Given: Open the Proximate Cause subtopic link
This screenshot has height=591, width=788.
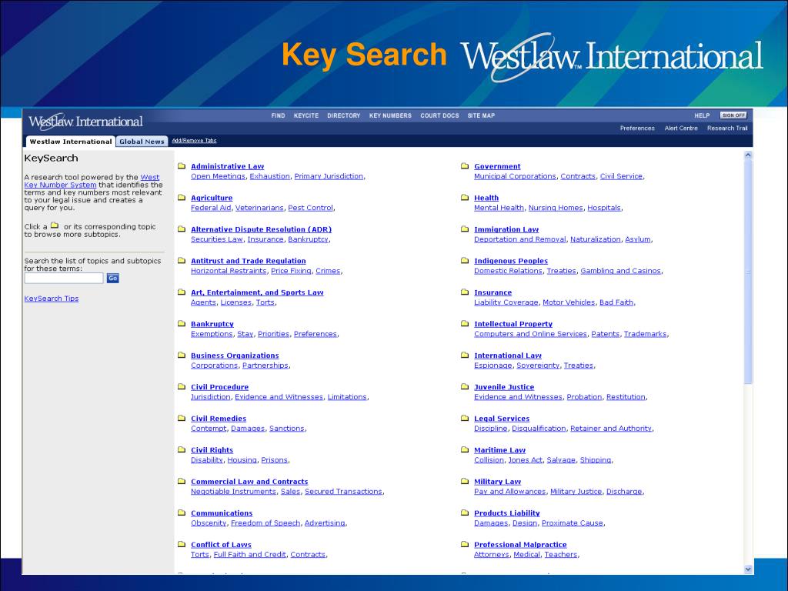Looking at the screenshot, I should click(x=573, y=523).
